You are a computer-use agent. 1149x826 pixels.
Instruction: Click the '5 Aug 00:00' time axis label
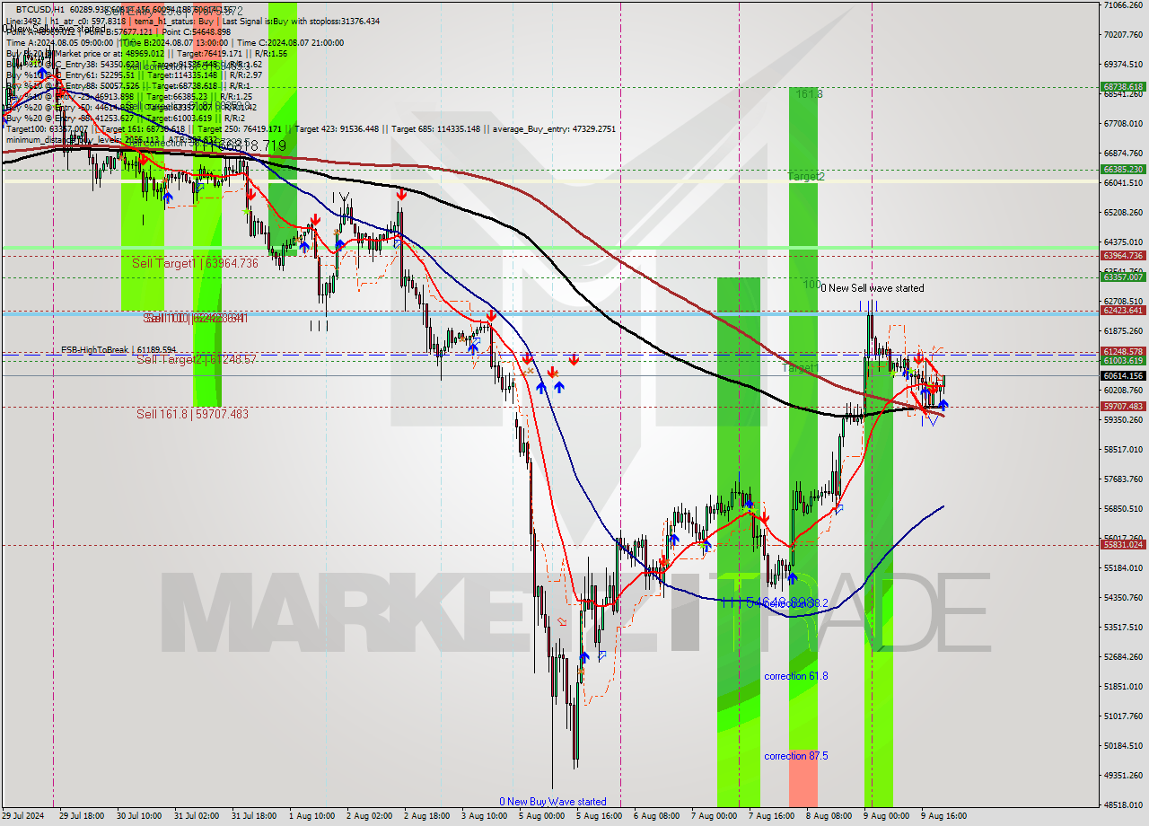pos(541,816)
